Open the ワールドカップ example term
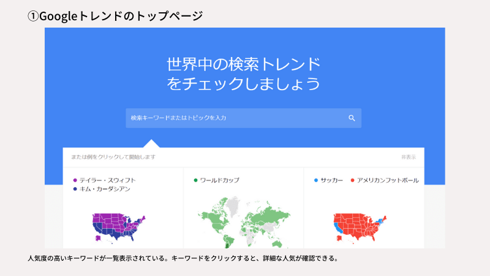Viewport: 490px width, 276px height. click(x=220, y=180)
